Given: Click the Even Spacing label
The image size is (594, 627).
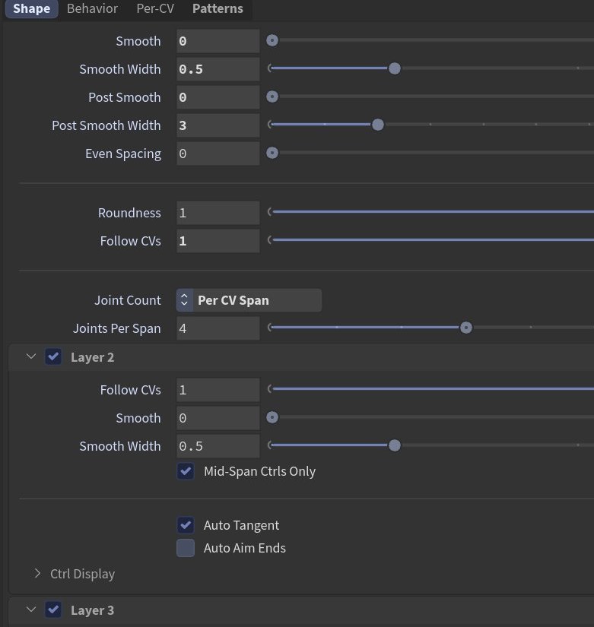Looking at the screenshot, I should tap(123, 154).
